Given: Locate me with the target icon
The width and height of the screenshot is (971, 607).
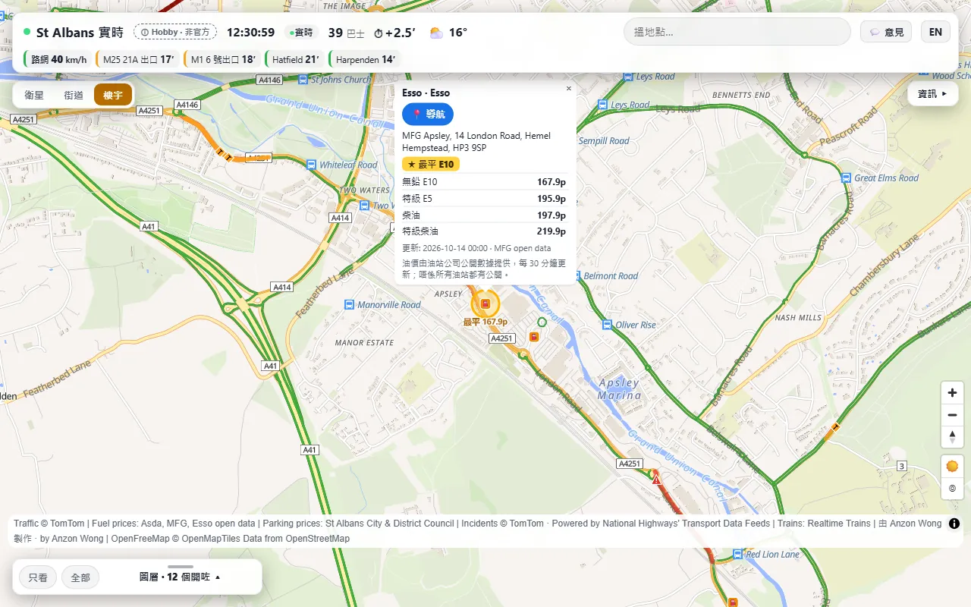Looking at the screenshot, I should click(952, 488).
